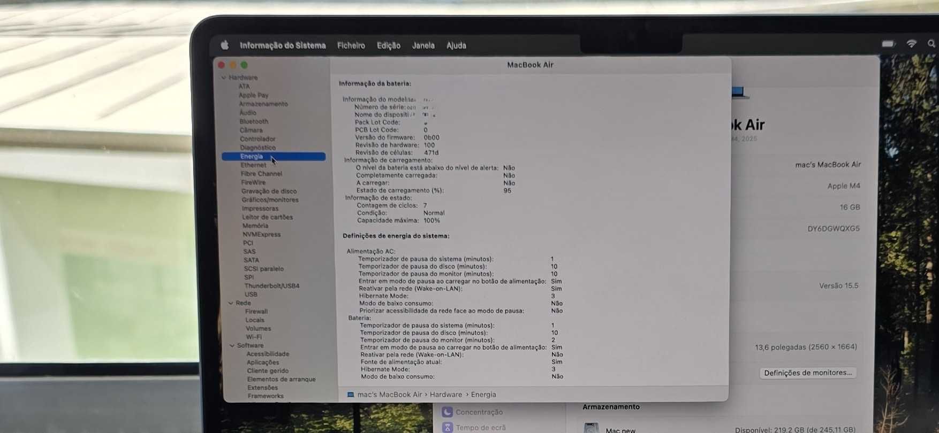Collapse the Software section
Image resolution: width=939 pixels, height=433 pixels.
pos(232,346)
